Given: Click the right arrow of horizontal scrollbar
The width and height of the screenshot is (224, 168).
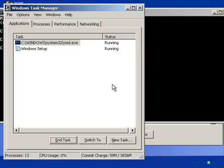Looking at the screenshot, I should click(132, 130).
